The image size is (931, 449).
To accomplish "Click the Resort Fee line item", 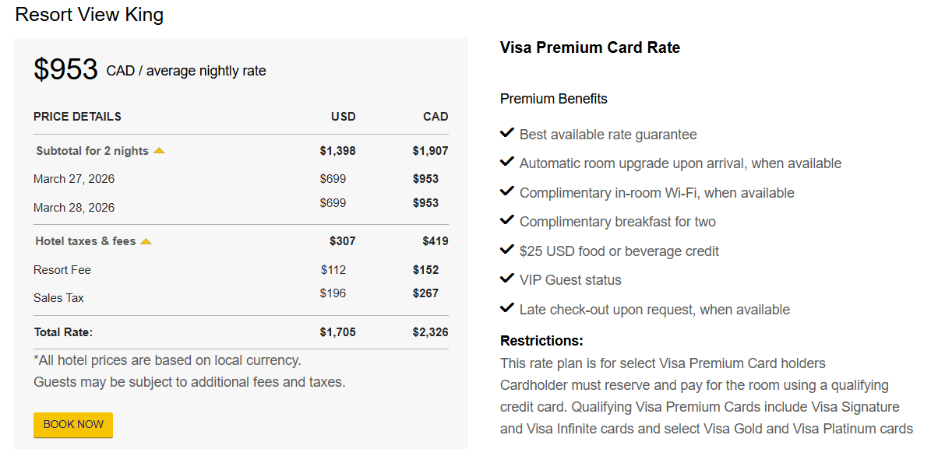I will pos(62,270).
